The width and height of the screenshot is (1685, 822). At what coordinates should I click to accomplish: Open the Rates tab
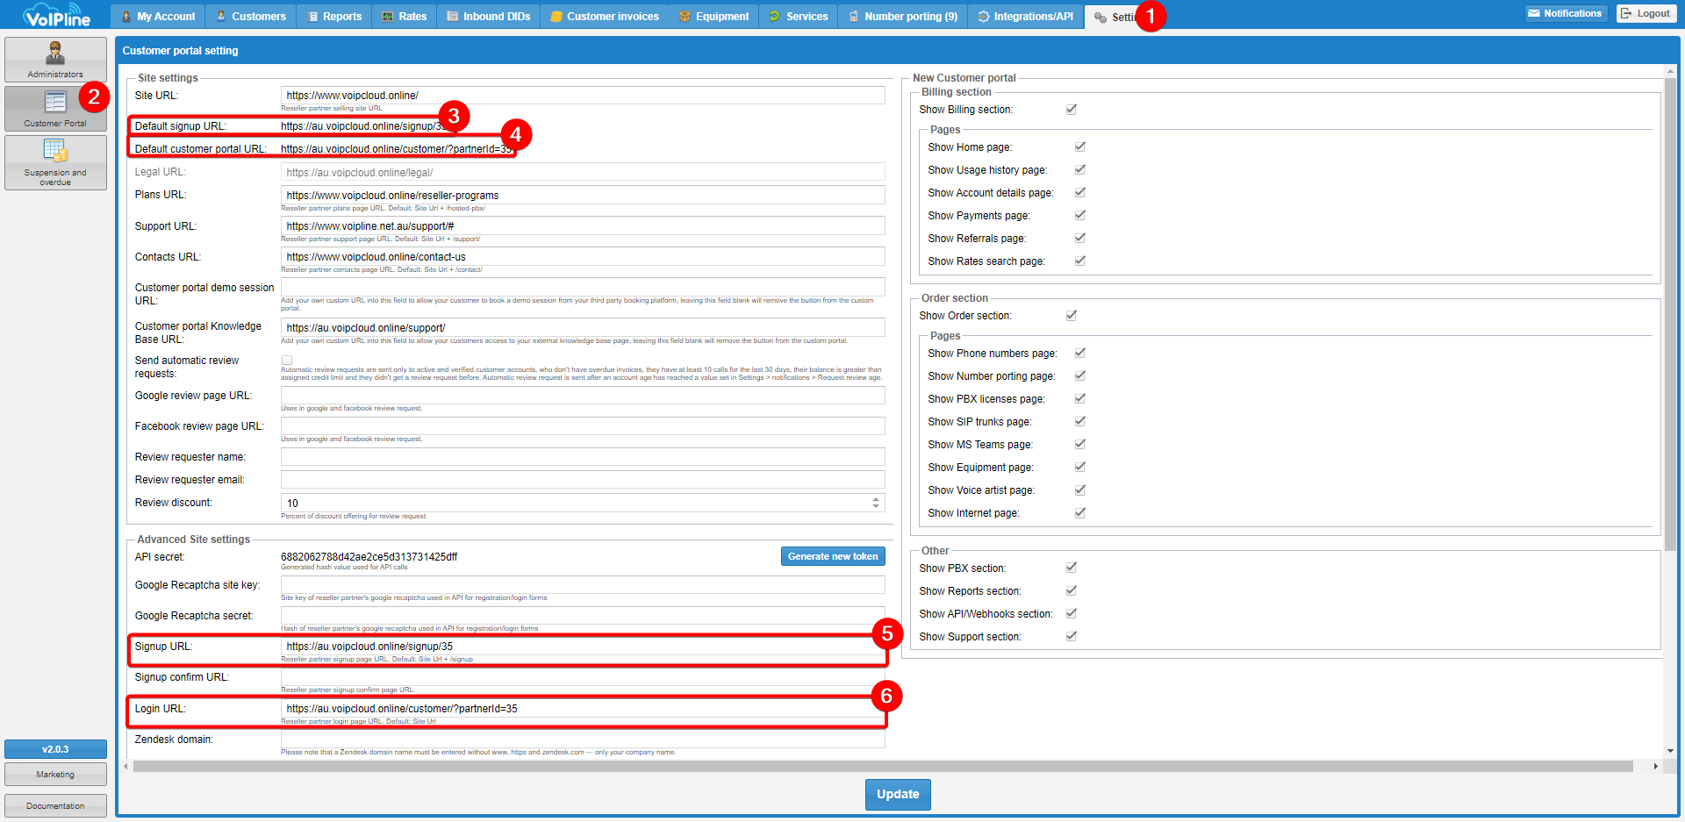point(405,17)
